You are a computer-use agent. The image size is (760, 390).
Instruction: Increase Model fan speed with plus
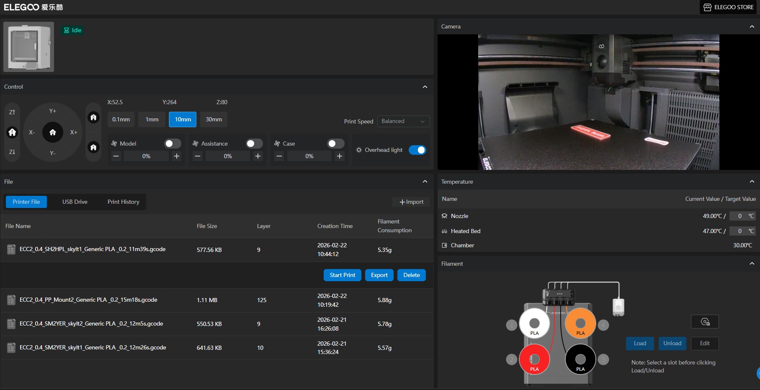pos(177,156)
